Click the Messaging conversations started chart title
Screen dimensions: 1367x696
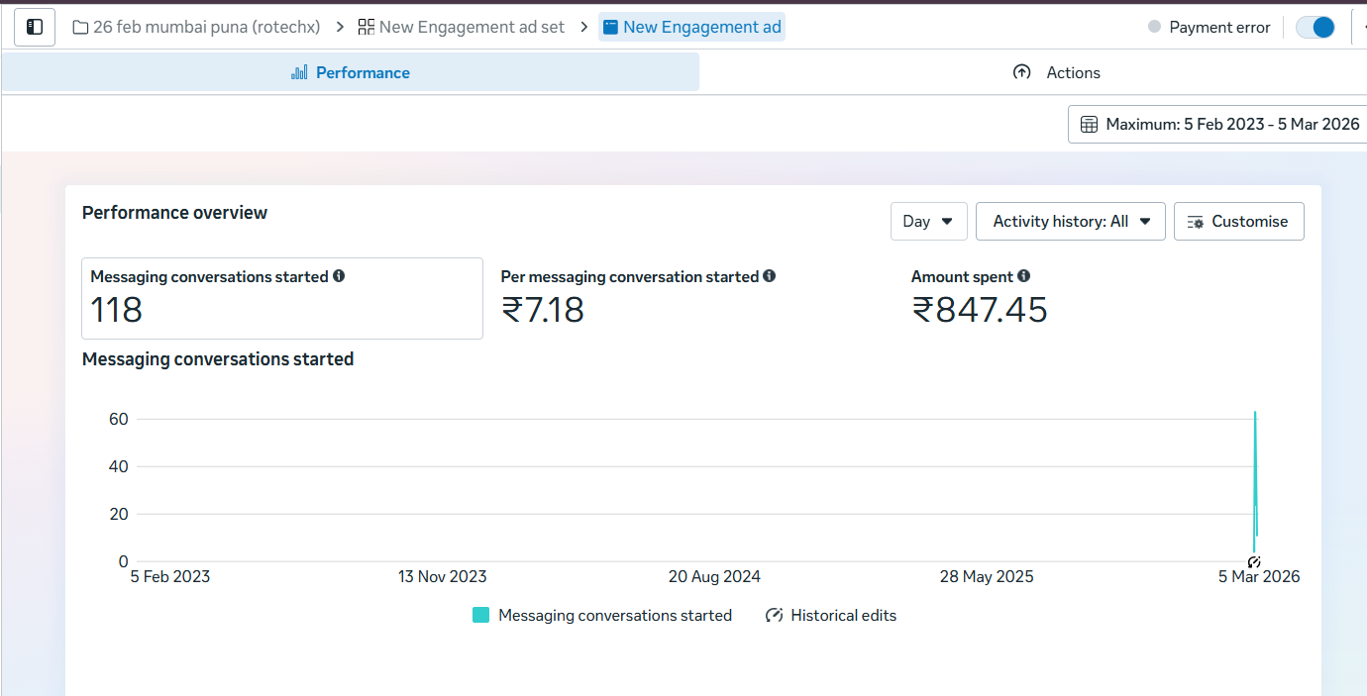point(218,359)
